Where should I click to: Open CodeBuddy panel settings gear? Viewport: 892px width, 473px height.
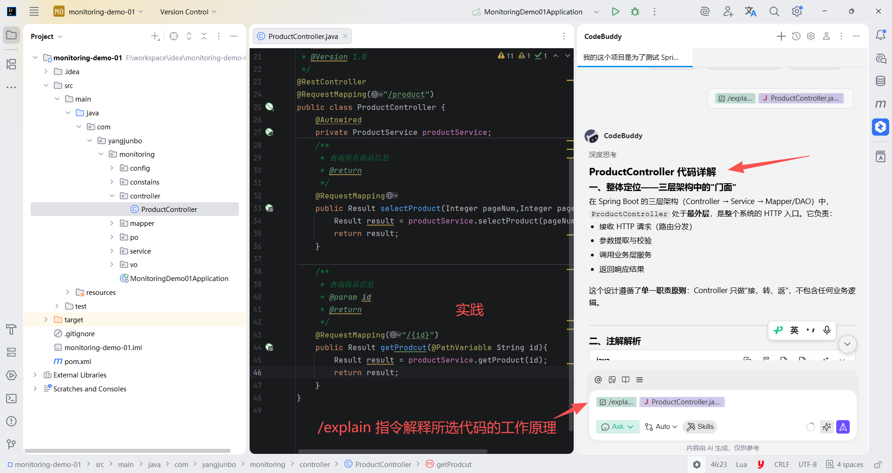click(x=811, y=36)
